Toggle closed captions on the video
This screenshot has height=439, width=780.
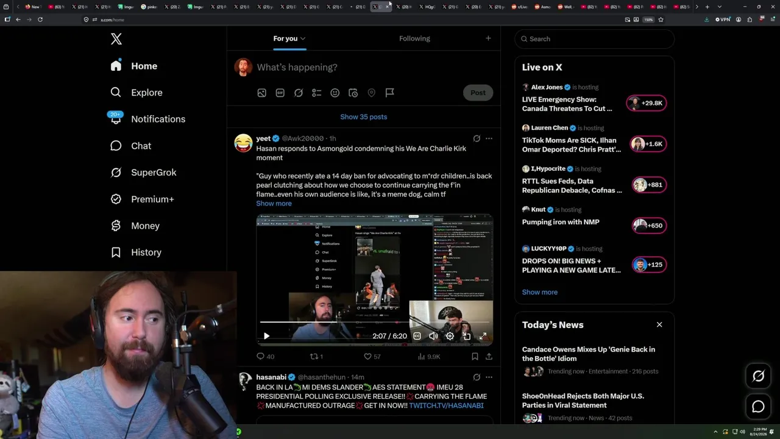click(417, 336)
